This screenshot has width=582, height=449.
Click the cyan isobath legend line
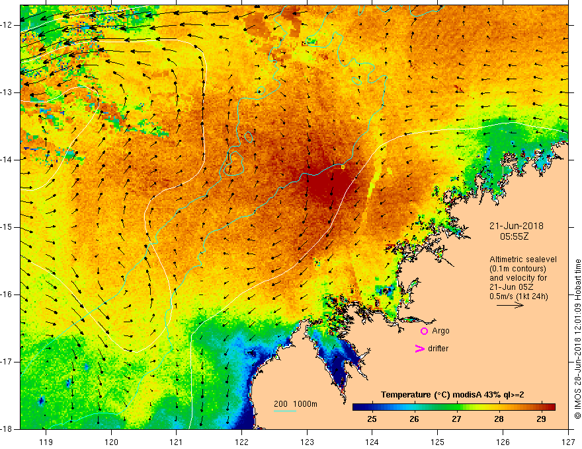coord(284,411)
